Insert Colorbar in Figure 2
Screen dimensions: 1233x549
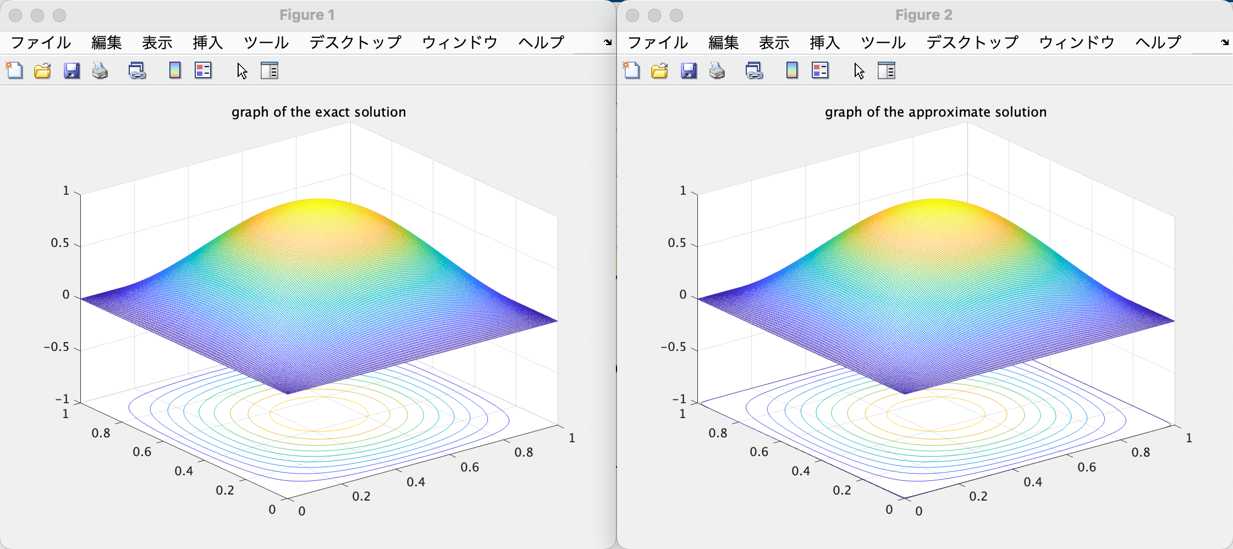792,70
